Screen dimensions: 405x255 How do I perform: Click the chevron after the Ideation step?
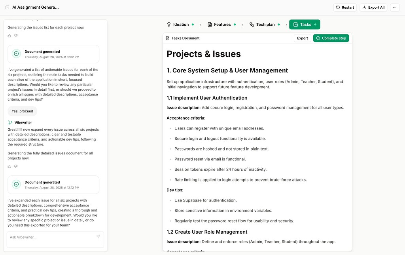(x=200, y=25)
